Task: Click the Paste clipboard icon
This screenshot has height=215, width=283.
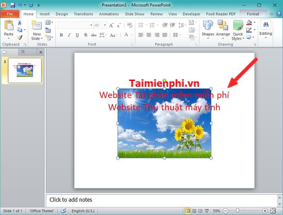Action: pos(9,25)
